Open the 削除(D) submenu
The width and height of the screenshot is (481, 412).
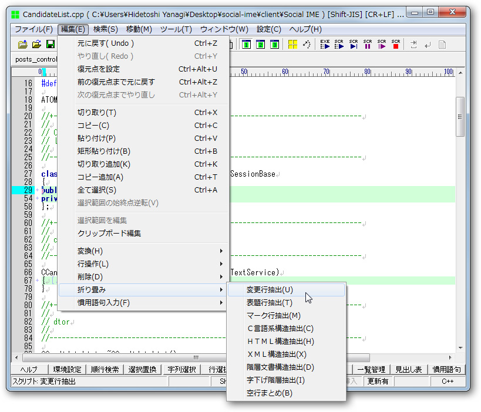click(143, 277)
